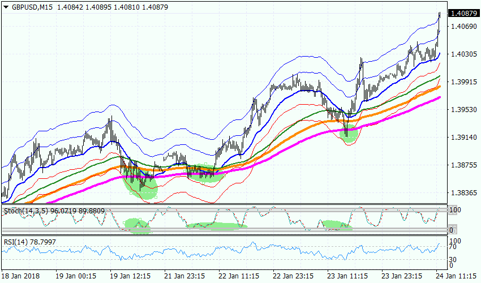The height and width of the screenshot is (283, 481).
Task: Click the 21 Jan 23:15 time label
Action: pos(184,276)
